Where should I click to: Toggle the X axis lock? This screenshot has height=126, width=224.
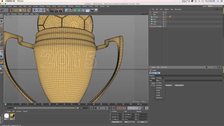coord(34,10)
